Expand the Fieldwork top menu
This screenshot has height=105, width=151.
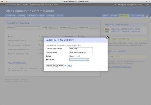[x=49, y=5]
